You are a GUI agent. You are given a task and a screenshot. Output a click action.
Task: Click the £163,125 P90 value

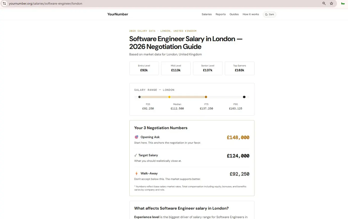pyautogui.click(x=236, y=108)
